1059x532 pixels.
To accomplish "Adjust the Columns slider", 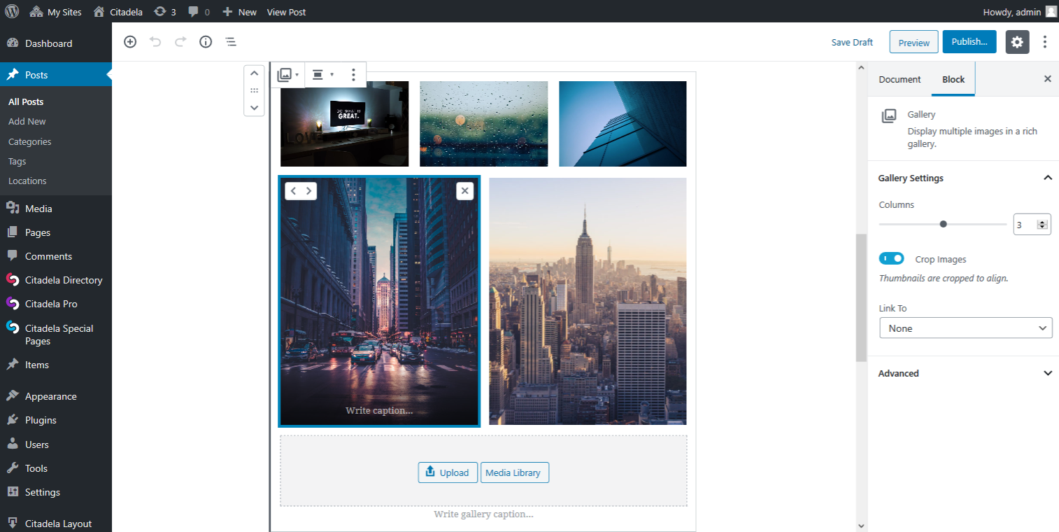I will (943, 224).
